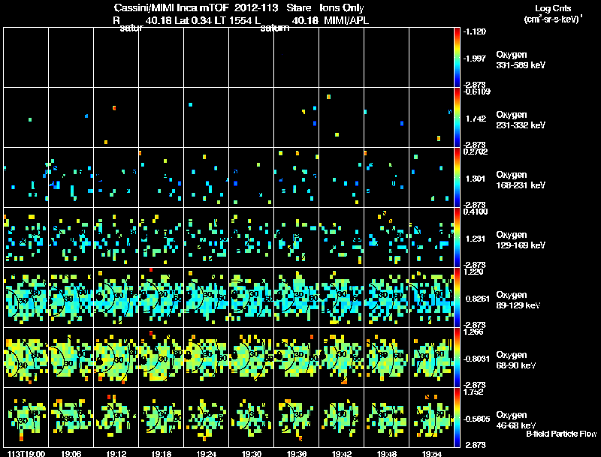
Task: Click the '-0.8031' color scale value
Action: [476, 359]
